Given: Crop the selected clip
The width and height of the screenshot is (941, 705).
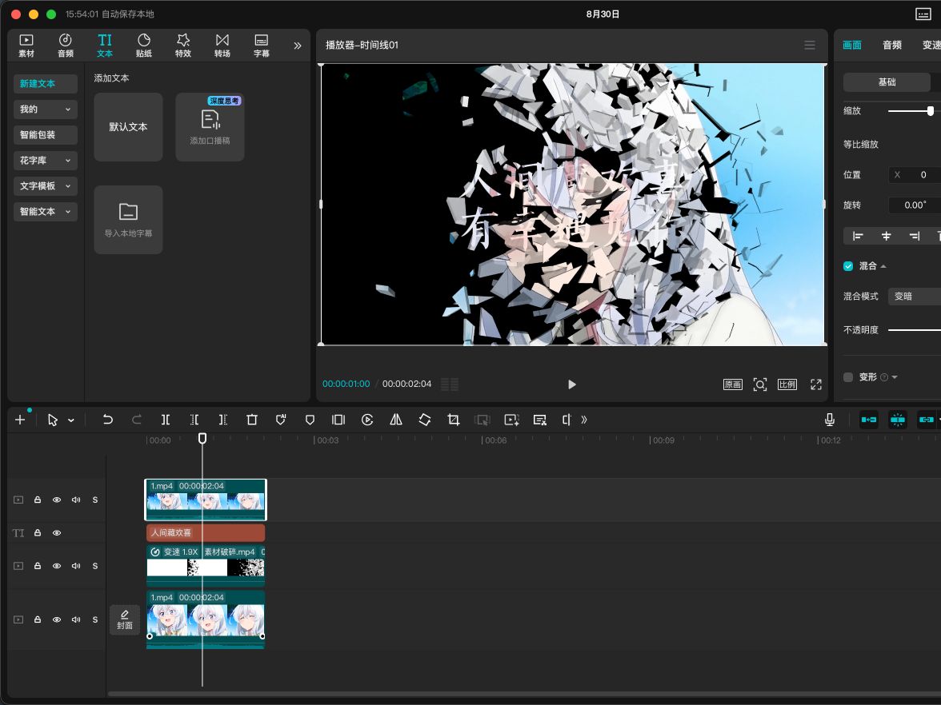Looking at the screenshot, I should (x=454, y=420).
